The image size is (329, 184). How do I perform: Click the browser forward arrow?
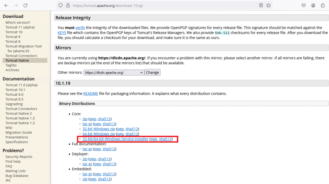click(16, 5)
